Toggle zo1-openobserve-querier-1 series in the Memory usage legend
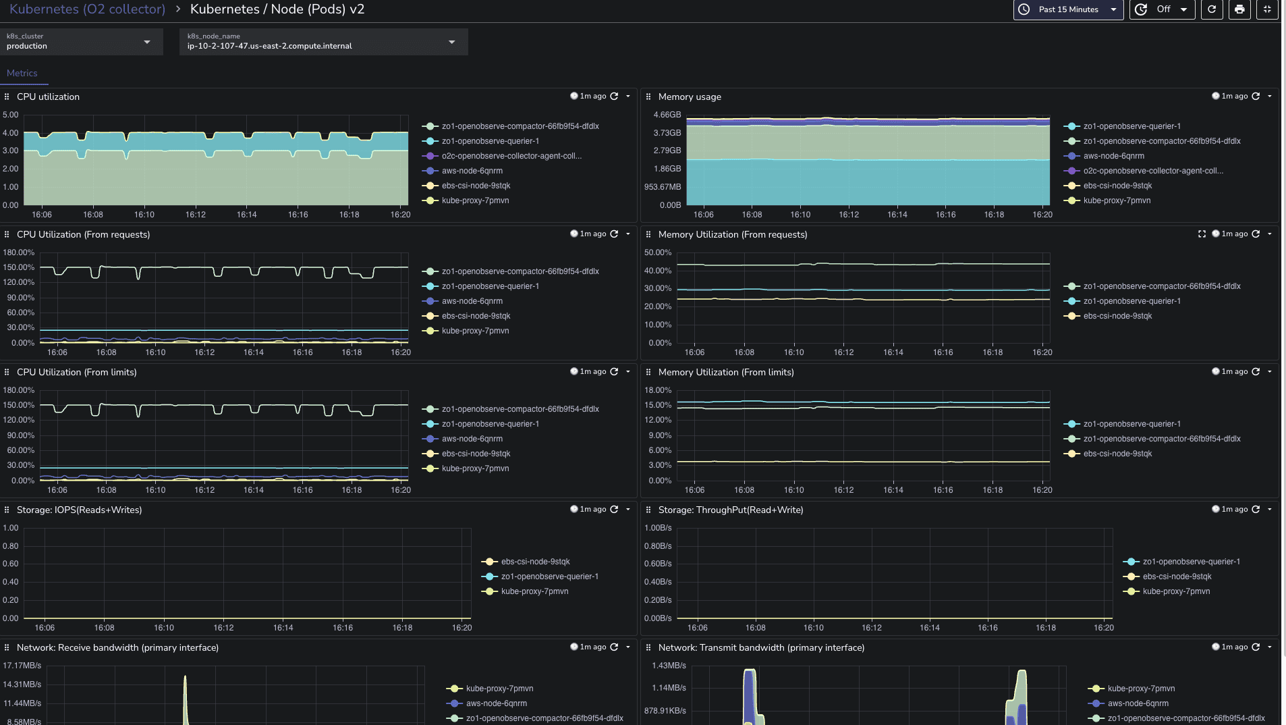Screen dimensions: 1286x725 click(x=1131, y=126)
